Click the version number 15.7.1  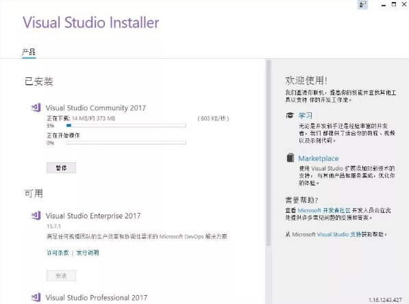[53, 227]
